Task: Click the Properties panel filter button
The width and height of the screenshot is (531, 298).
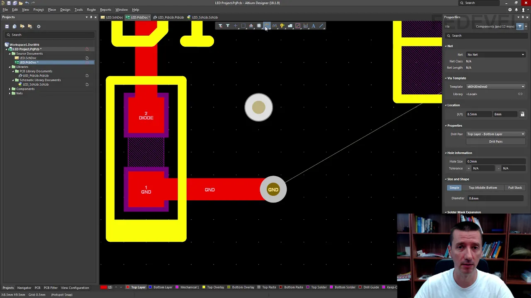Action: pos(520,26)
